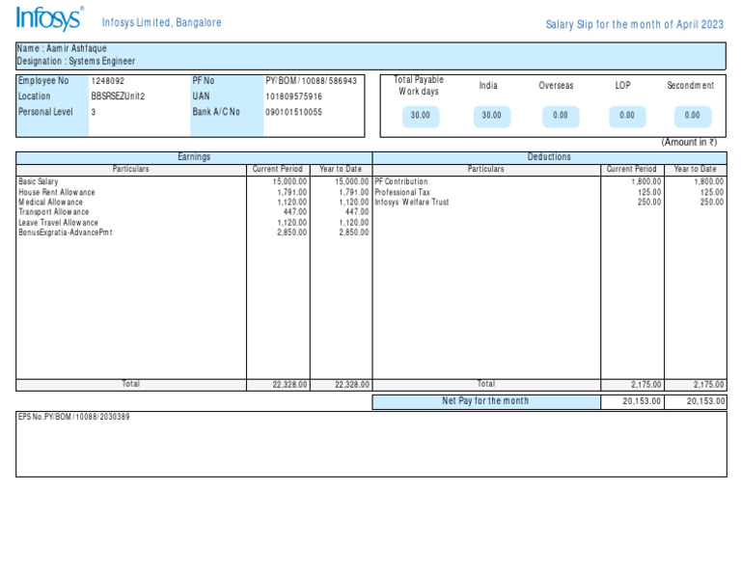
Task: Click 'Year to Date' header in the Earnings table
Action: (341, 169)
